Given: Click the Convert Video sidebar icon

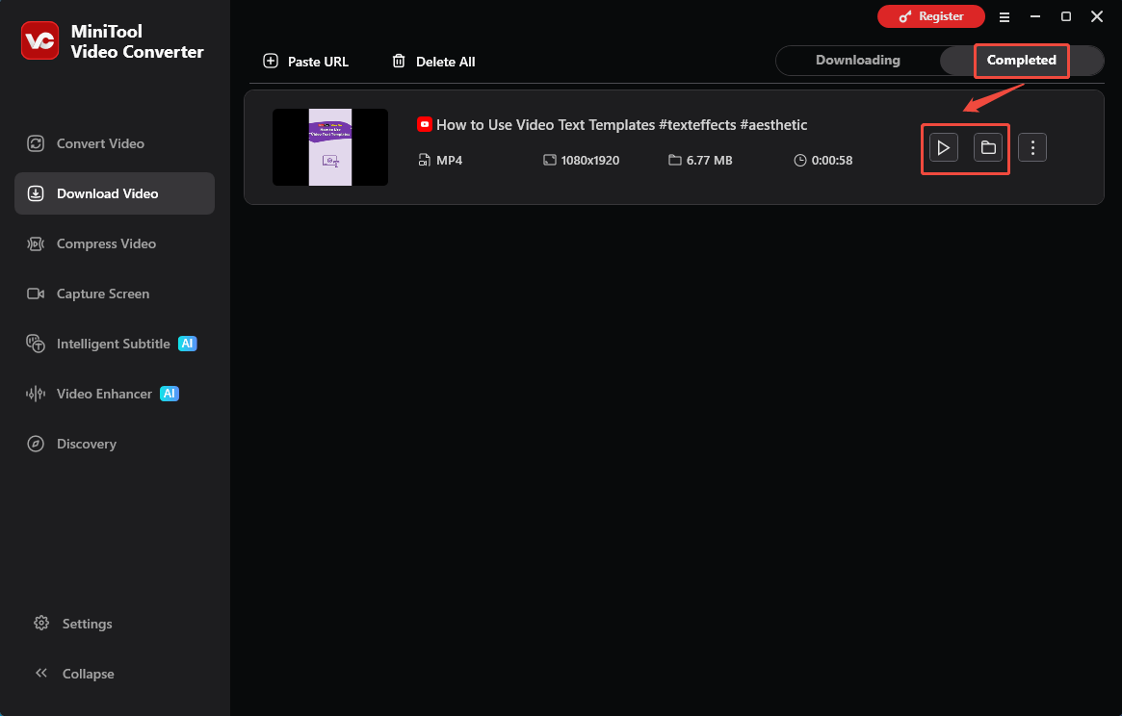Looking at the screenshot, I should tap(36, 143).
